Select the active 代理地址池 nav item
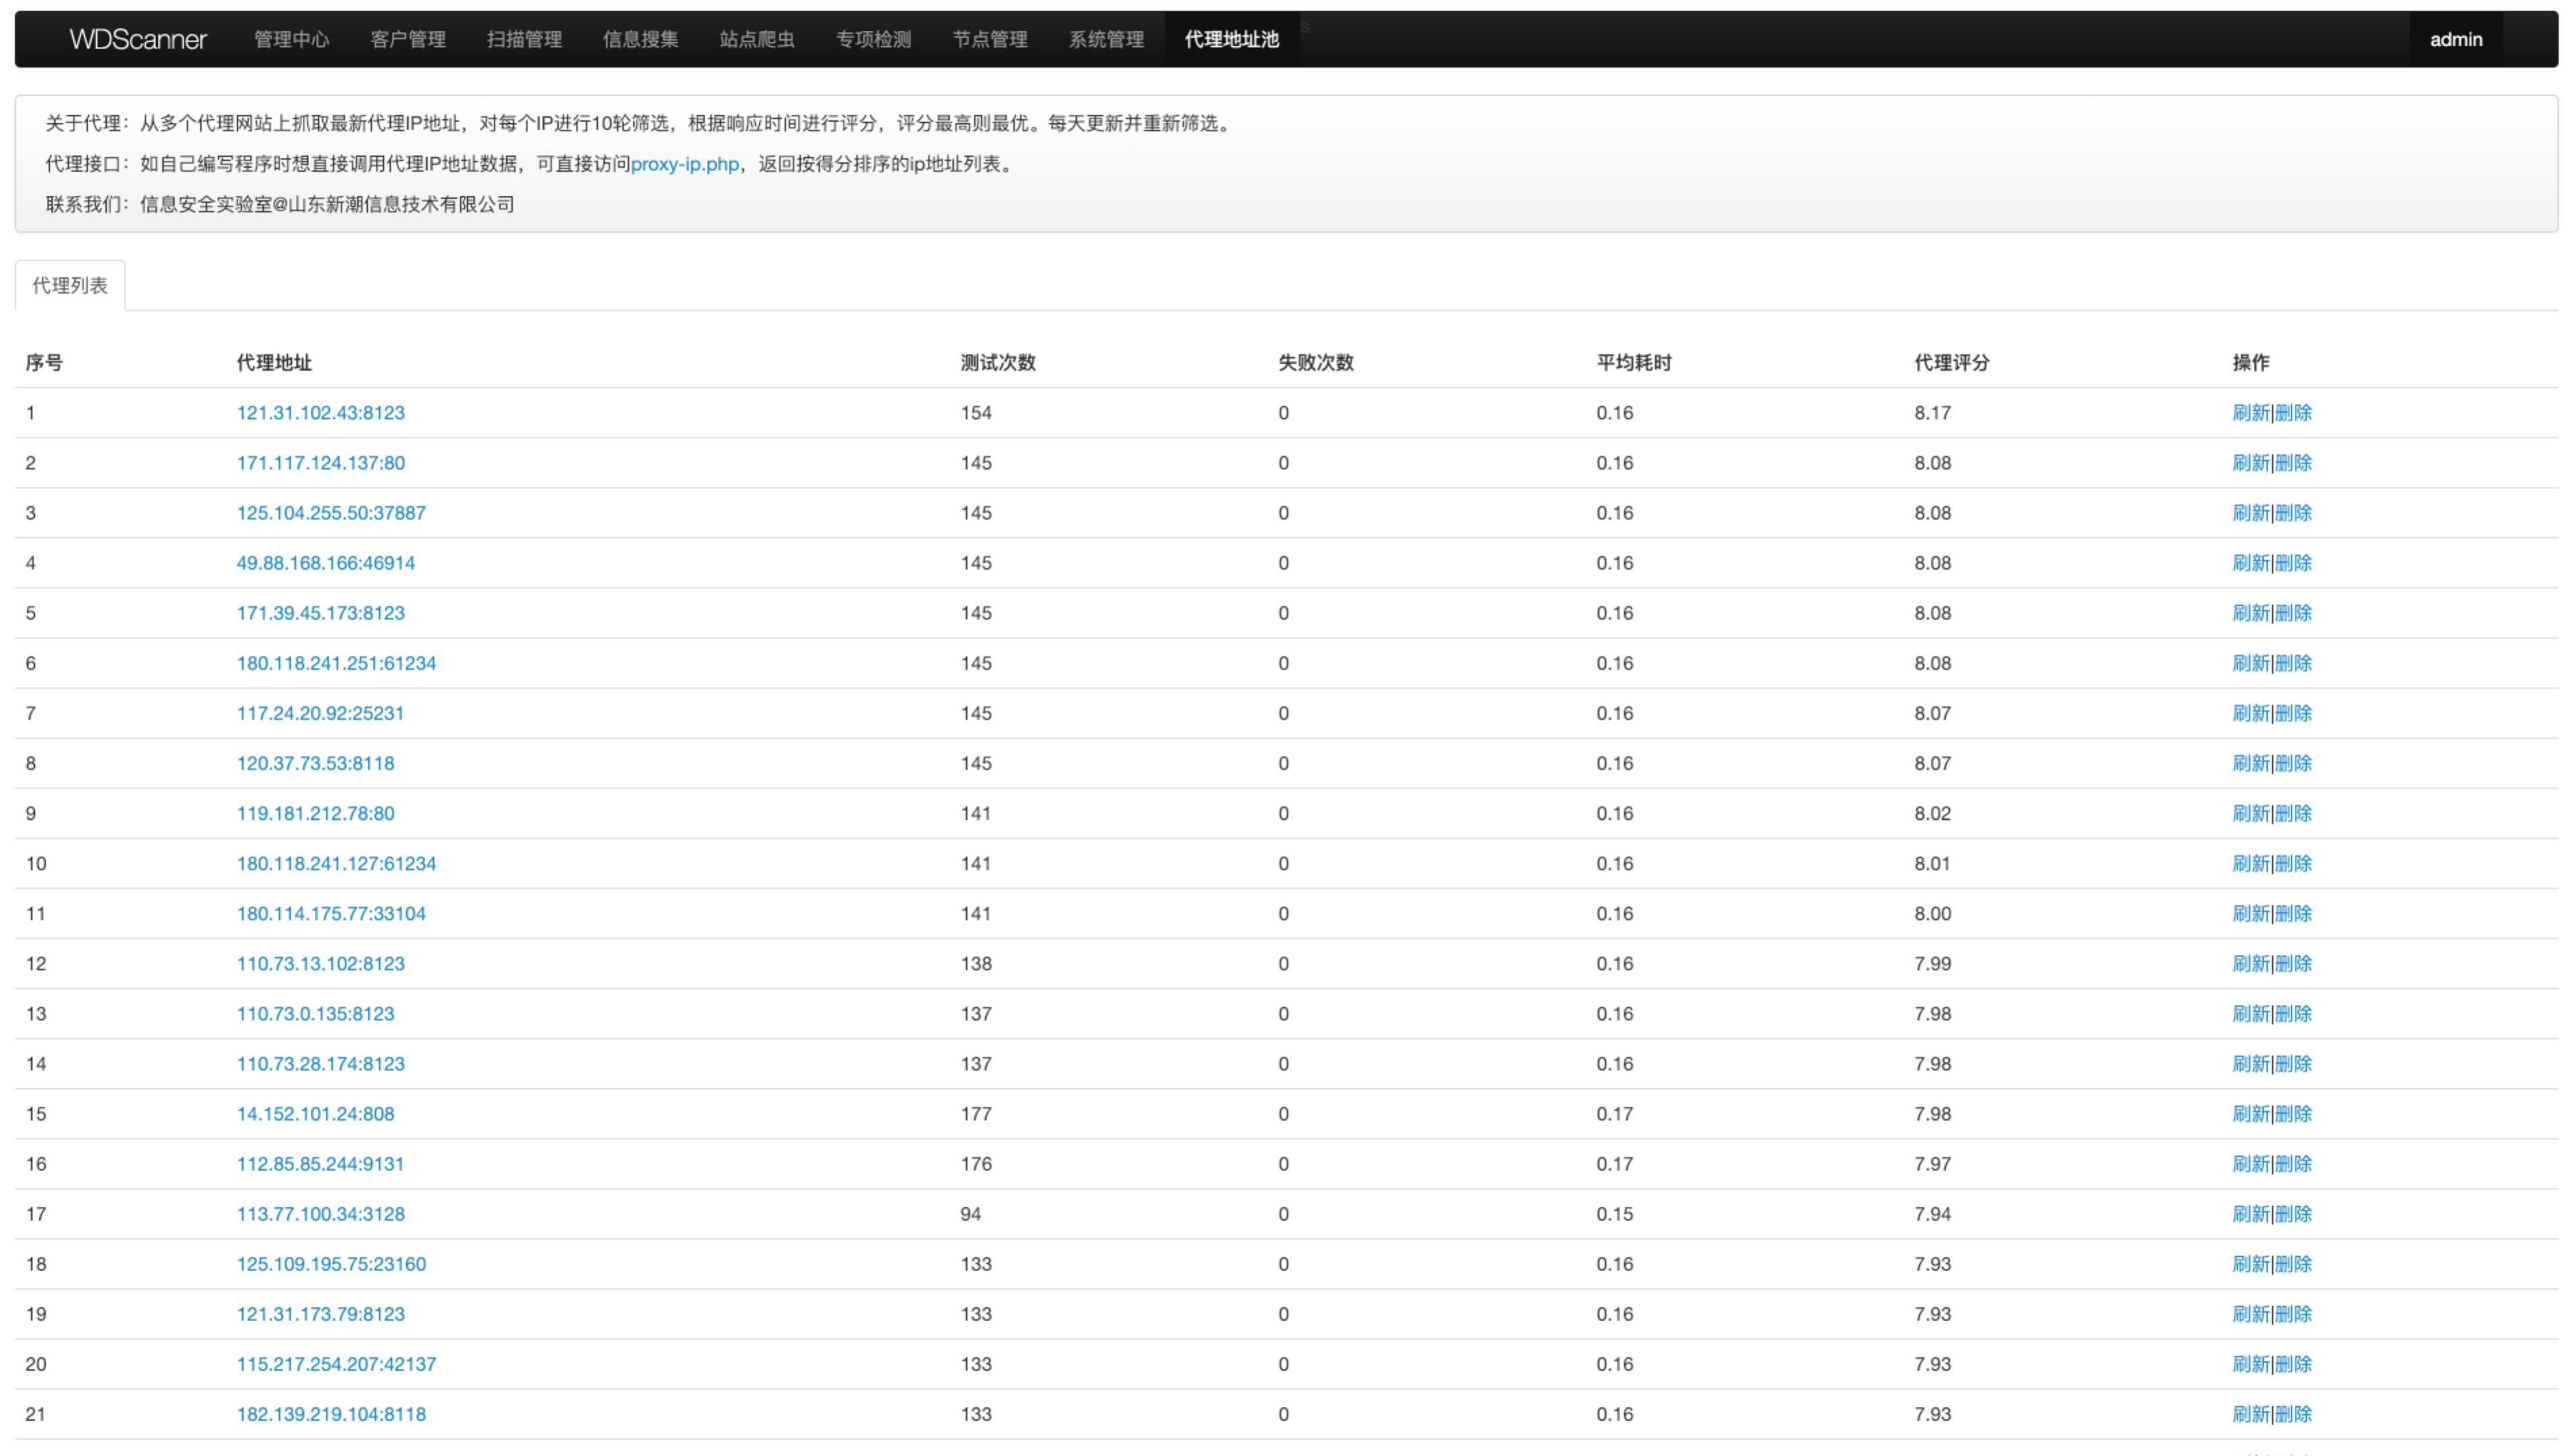Image resolution: width=2575 pixels, height=1456 pixels. (1231, 39)
